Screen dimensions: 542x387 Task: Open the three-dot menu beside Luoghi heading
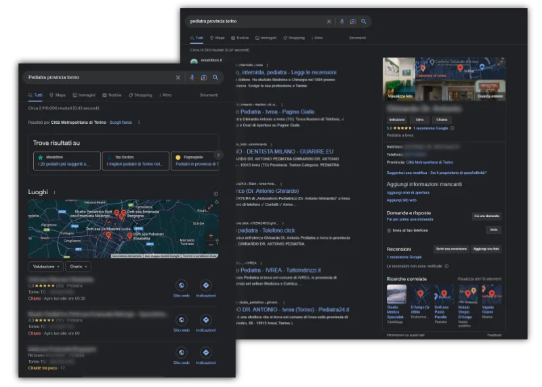click(55, 193)
